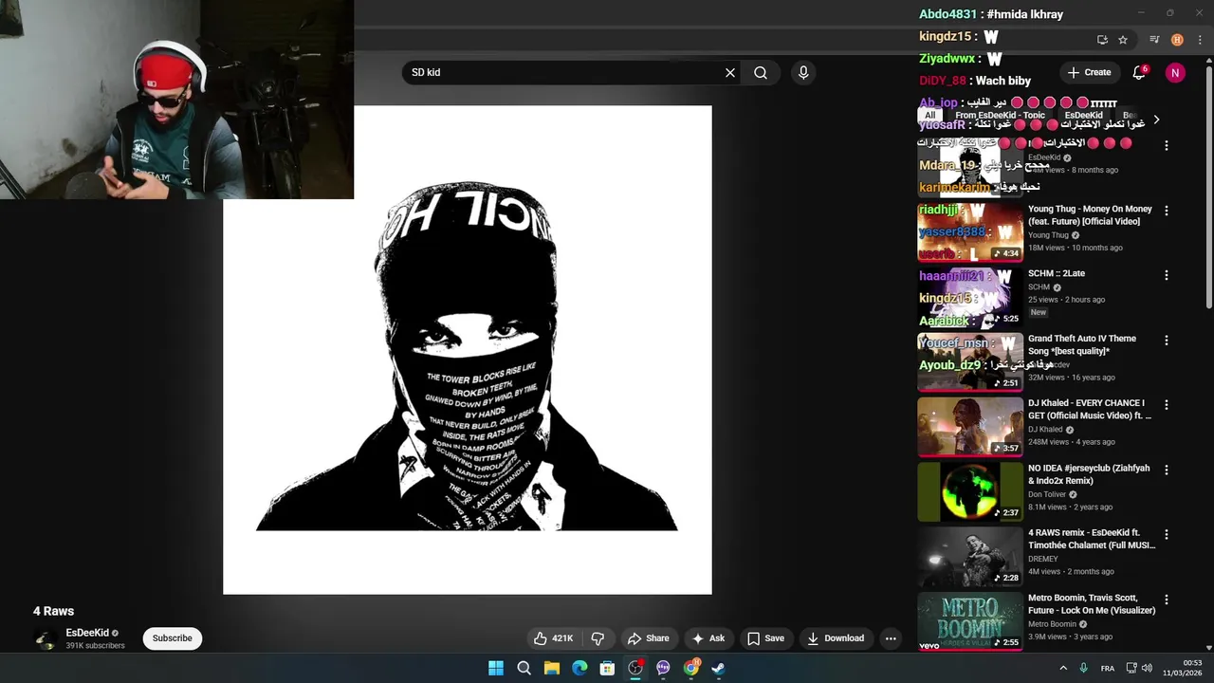
Task: Bookmark the page with star icon
Action: tap(1123, 40)
